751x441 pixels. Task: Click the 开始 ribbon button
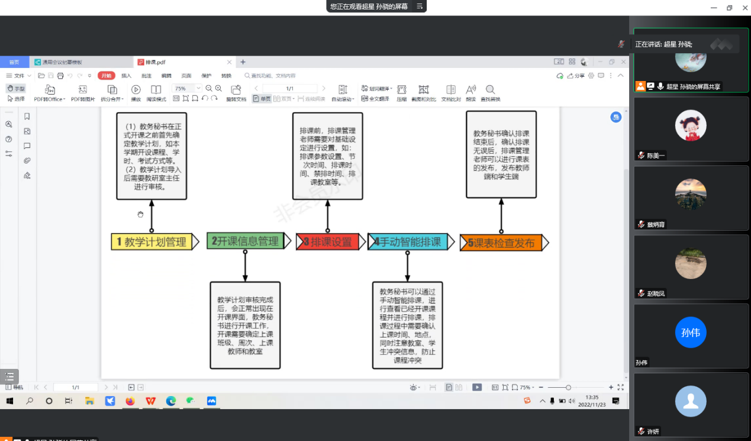[x=106, y=76]
